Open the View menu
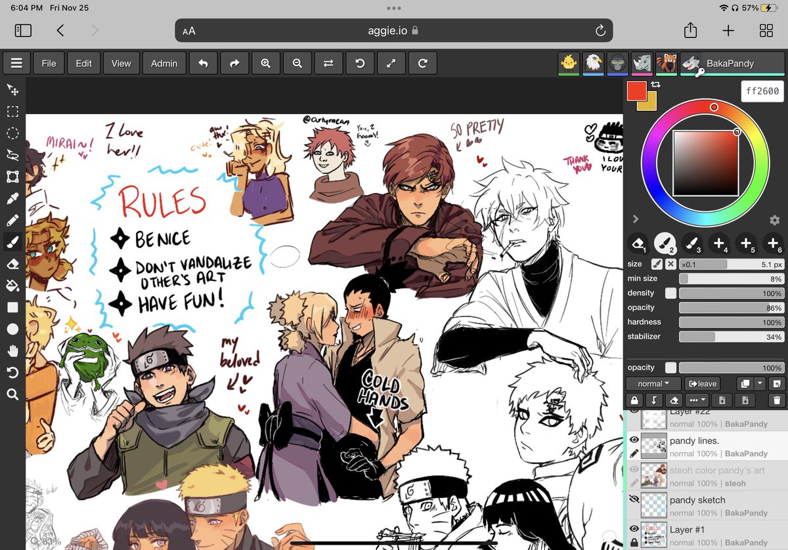 (x=121, y=64)
